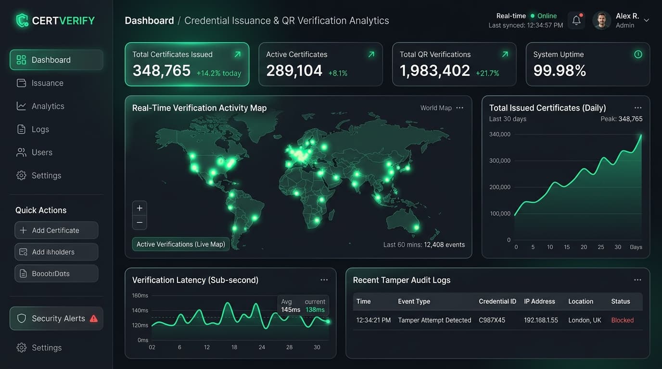Image resolution: width=662 pixels, height=369 pixels.
Task: Open Total Issued Certificates chart options menu
Action: (x=638, y=108)
